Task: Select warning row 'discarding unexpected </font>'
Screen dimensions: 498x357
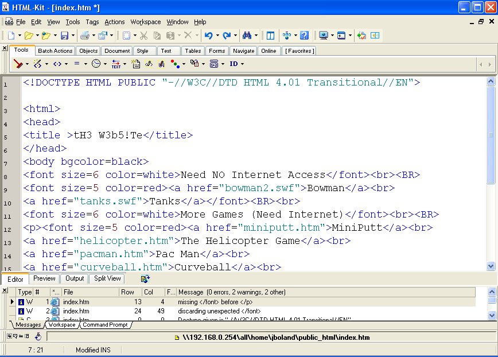Action: (242, 311)
